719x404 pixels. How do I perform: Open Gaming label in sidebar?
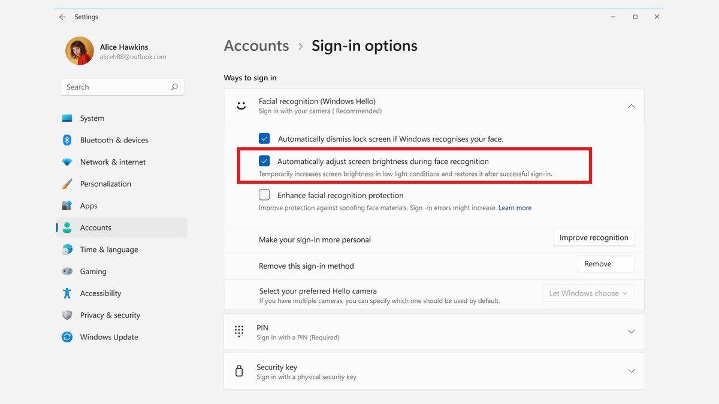point(93,271)
